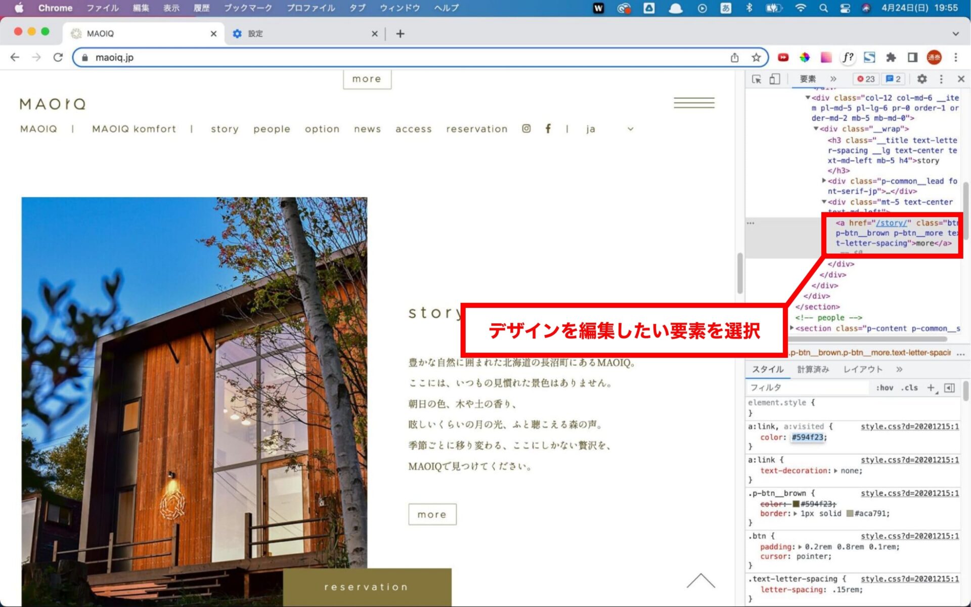Image resolution: width=971 pixels, height=607 pixels.
Task: Open the hamburger menu on the MAOIQ page
Action: [x=694, y=103]
